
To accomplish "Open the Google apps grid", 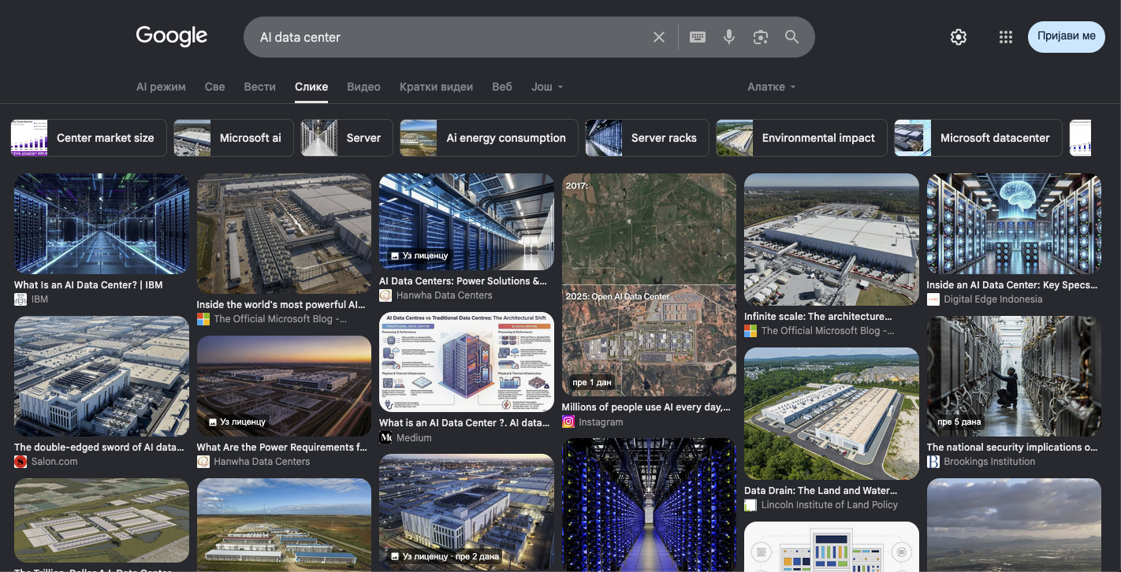I will pyautogui.click(x=1005, y=37).
